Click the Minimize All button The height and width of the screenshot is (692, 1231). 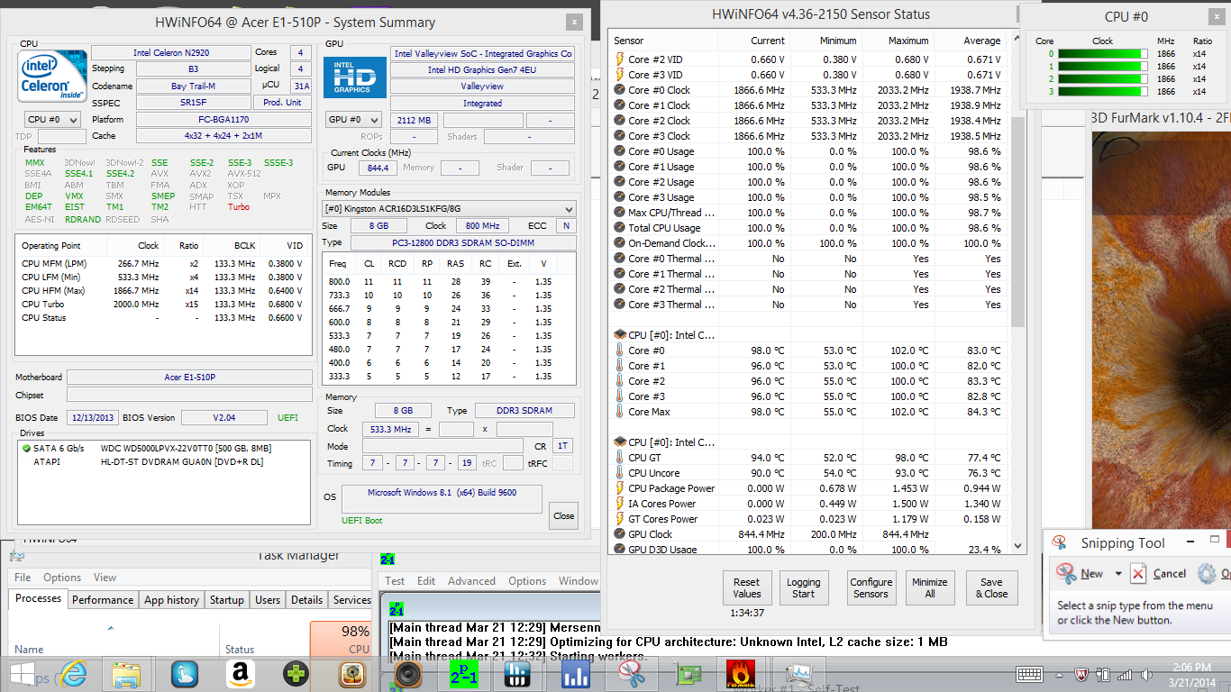(929, 587)
